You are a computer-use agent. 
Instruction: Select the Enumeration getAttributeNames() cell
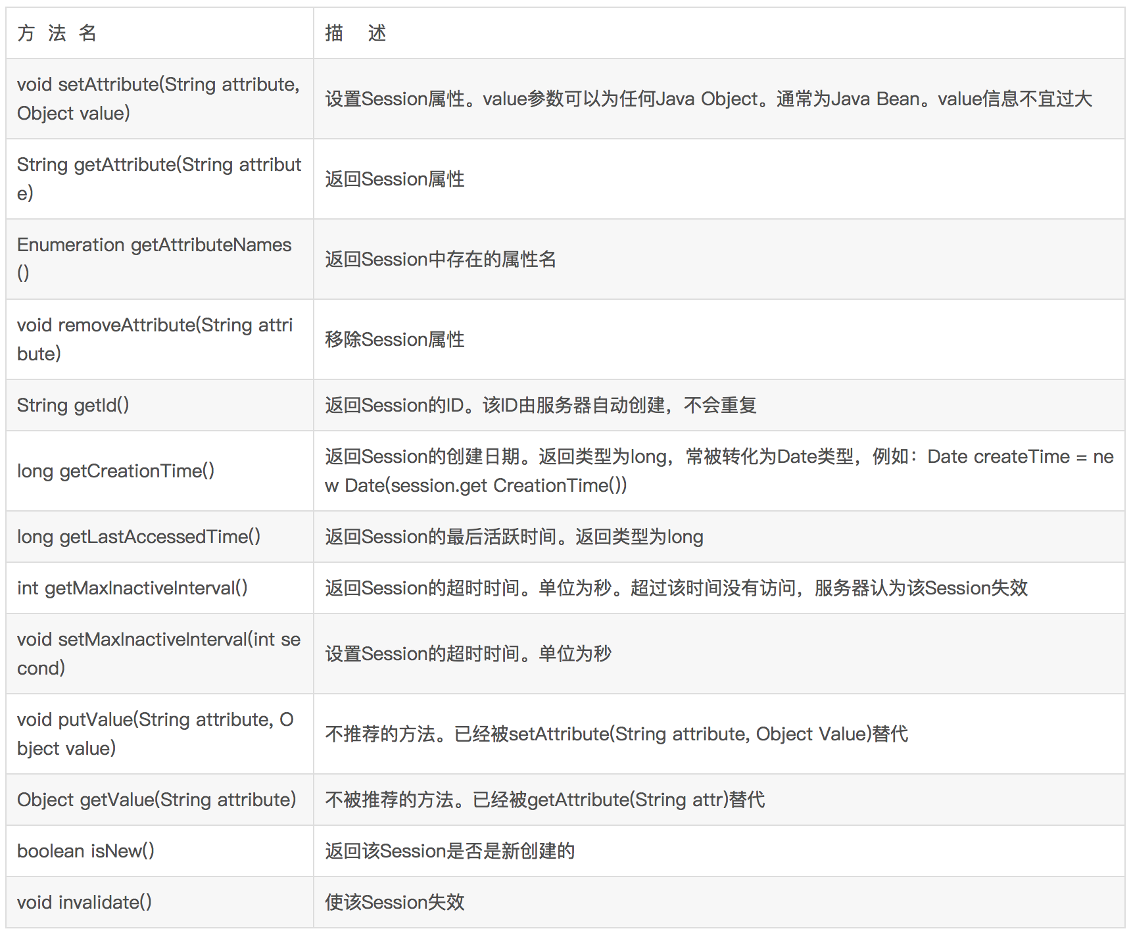click(160, 259)
